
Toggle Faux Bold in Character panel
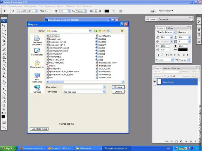coord(159,55)
